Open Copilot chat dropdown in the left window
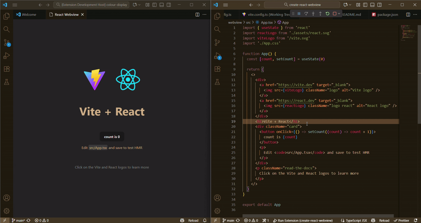The image size is (421, 223). [139, 5]
